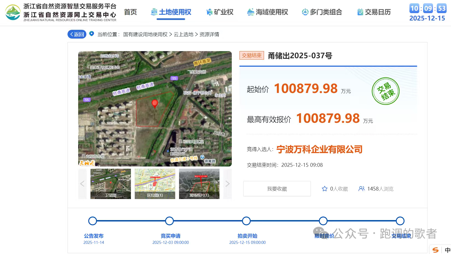The image size is (451, 254).
Task: Click the 我要收藏 button
Action: pyautogui.click(x=277, y=189)
